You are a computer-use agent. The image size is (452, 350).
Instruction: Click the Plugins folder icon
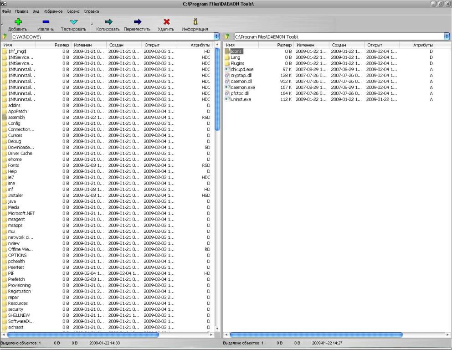[x=227, y=63]
